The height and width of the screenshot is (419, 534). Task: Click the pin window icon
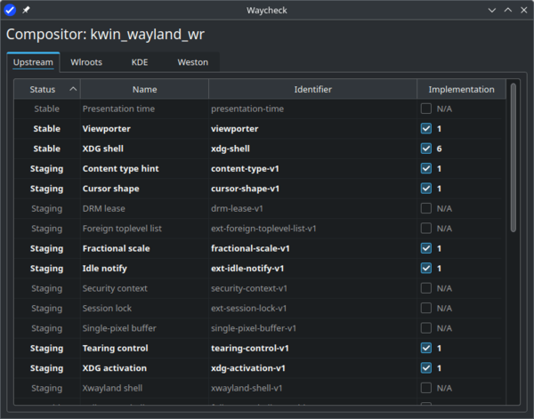26,10
